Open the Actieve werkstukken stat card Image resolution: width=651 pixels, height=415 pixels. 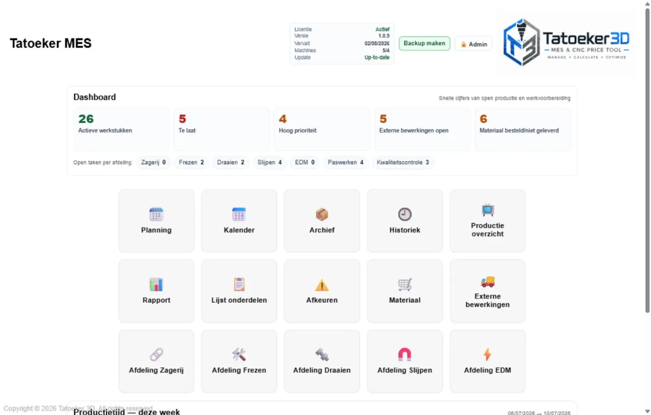pyautogui.click(x=122, y=129)
